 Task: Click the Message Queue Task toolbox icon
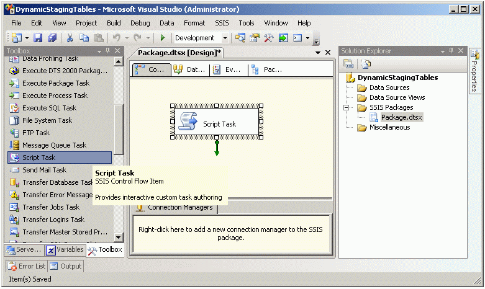14,145
